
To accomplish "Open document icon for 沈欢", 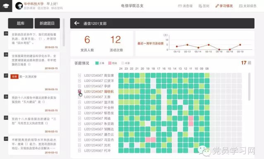I will pos(79,145).
